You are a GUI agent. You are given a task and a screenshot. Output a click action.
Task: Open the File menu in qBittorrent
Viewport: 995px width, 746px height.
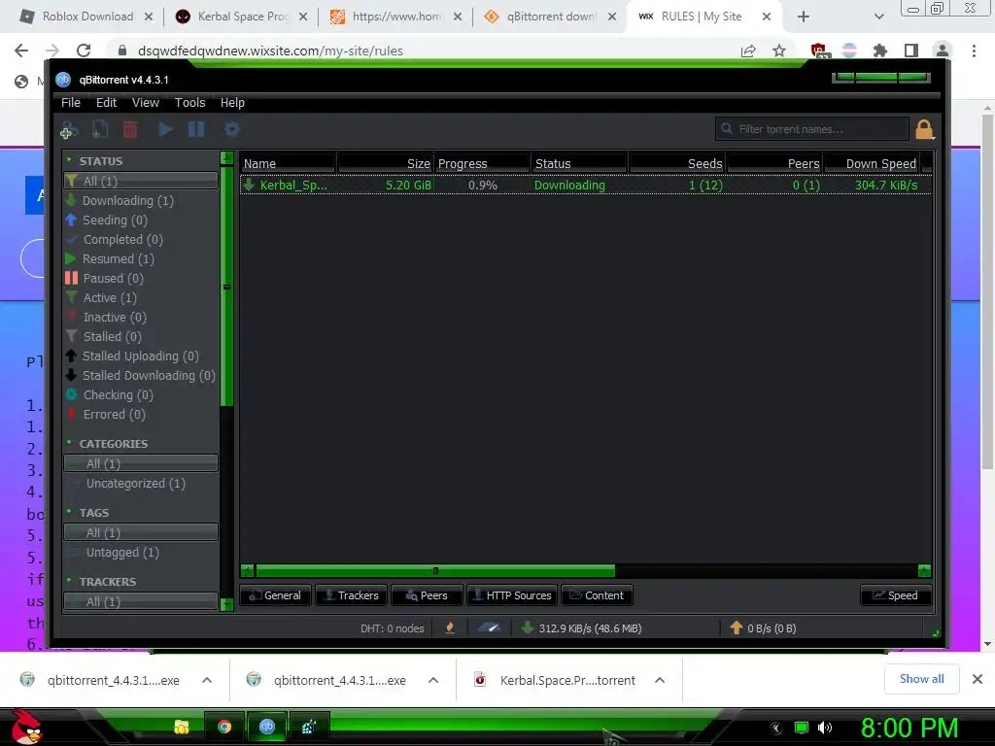click(70, 103)
